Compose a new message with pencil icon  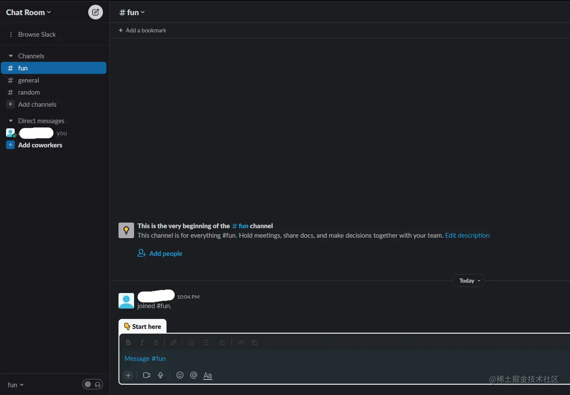pyautogui.click(x=96, y=12)
